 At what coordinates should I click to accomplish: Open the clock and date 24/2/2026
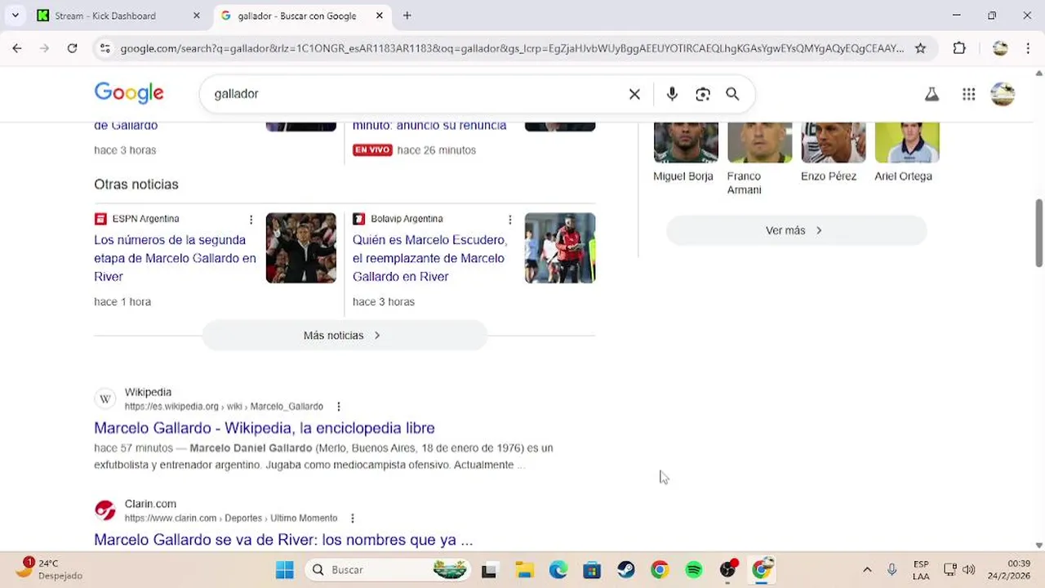pyautogui.click(x=1008, y=570)
